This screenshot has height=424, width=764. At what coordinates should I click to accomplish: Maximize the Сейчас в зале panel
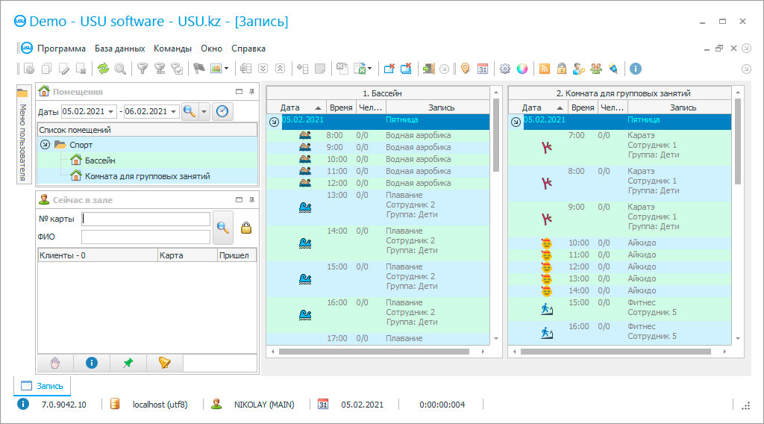pos(239,199)
